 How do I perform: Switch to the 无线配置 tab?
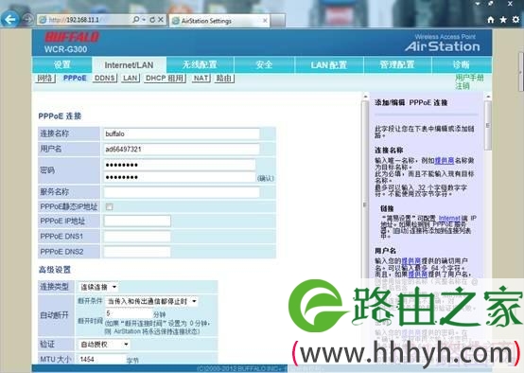click(200, 64)
